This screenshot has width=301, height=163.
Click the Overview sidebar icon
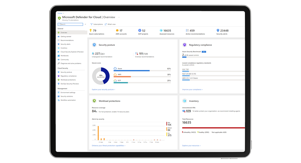(59, 33)
